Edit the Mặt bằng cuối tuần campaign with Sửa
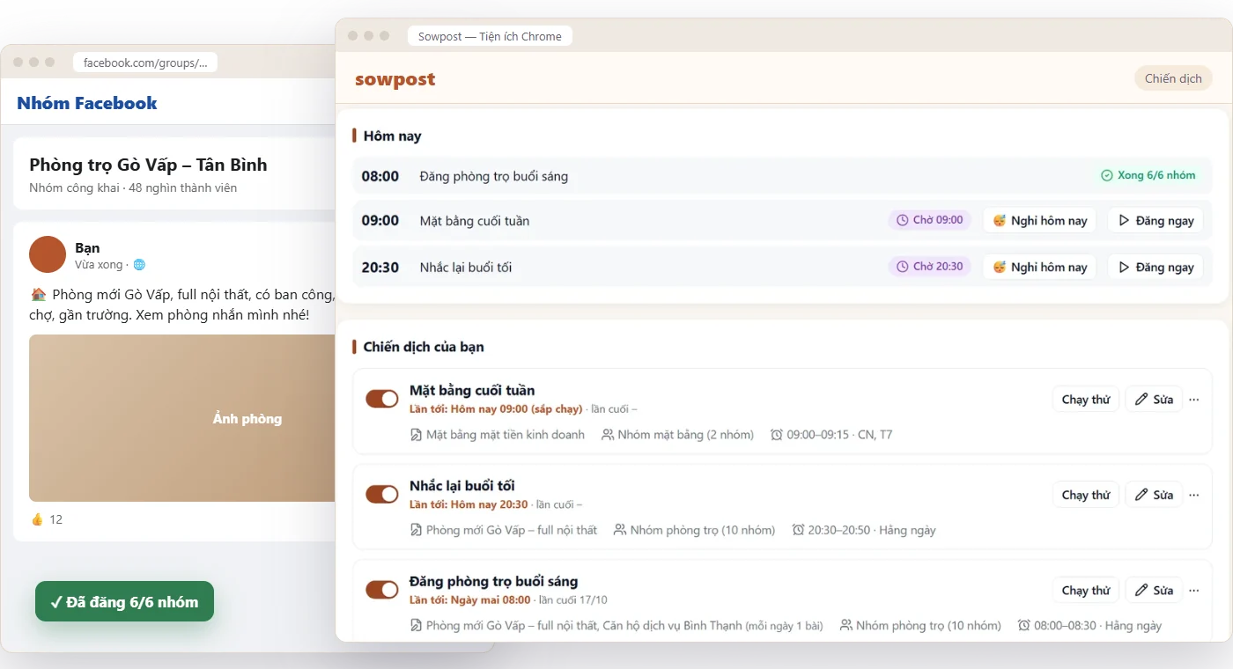1233x669 pixels. [1154, 399]
